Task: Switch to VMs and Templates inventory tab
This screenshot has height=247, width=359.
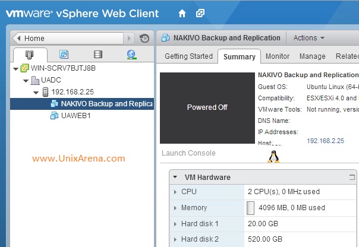Action: click(64, 54)
